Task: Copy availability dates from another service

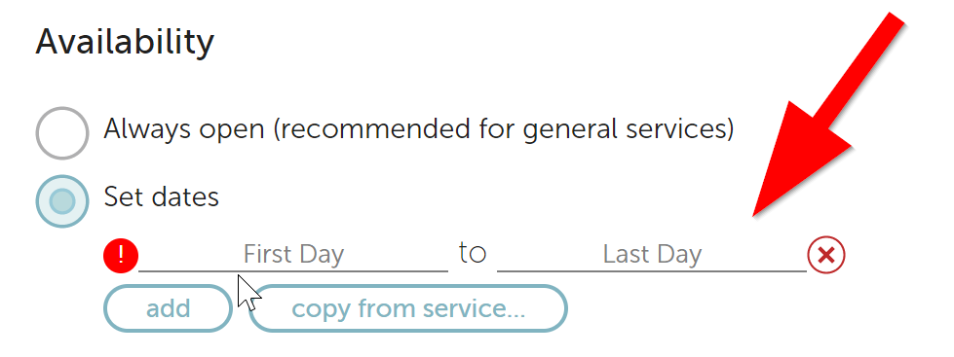Action: 408,308
